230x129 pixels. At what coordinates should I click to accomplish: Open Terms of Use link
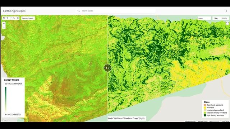click(225, 121)
